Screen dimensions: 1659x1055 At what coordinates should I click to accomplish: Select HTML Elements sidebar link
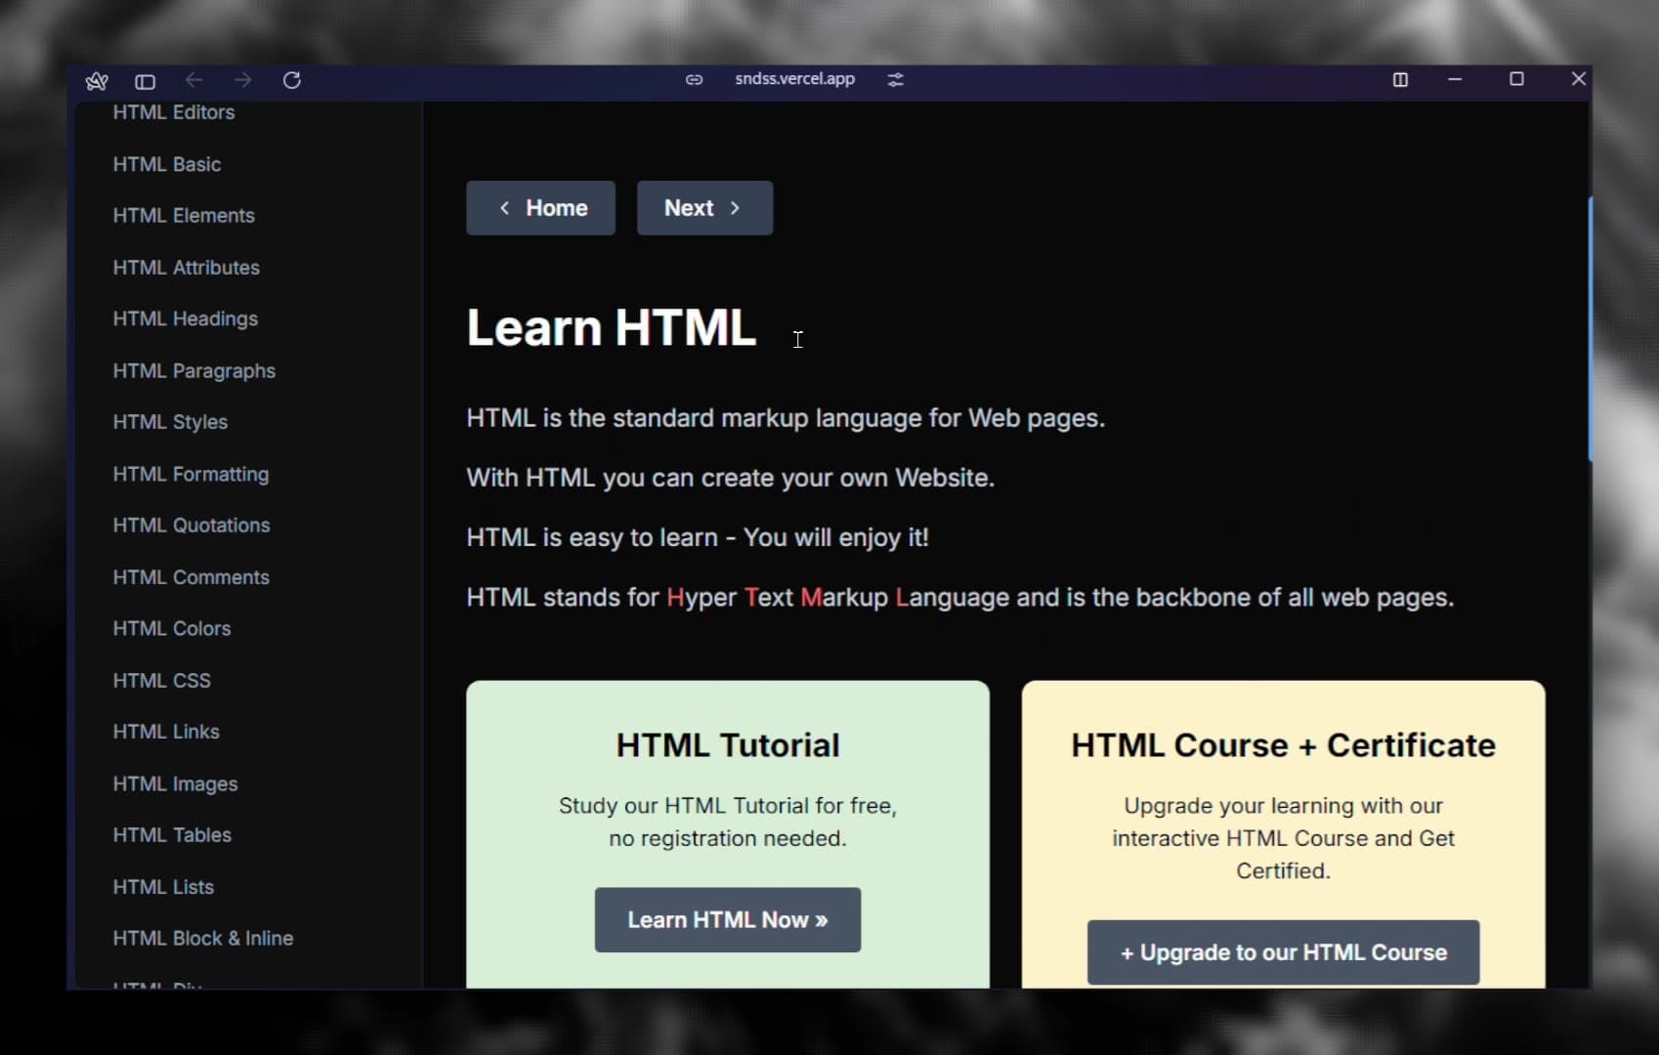[184, 216]
